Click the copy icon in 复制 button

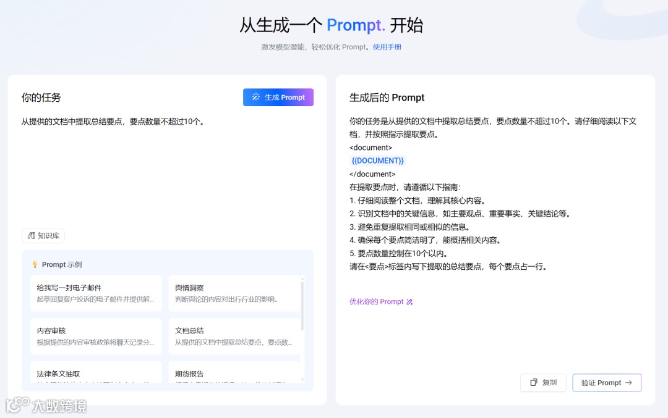click(x=533, y=383)
